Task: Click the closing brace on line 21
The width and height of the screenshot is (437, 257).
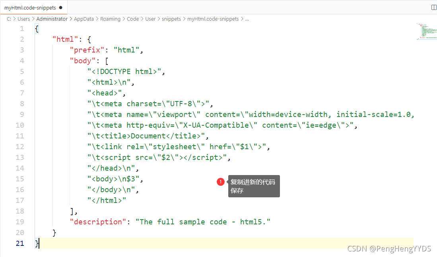Action: click(37, 243)
